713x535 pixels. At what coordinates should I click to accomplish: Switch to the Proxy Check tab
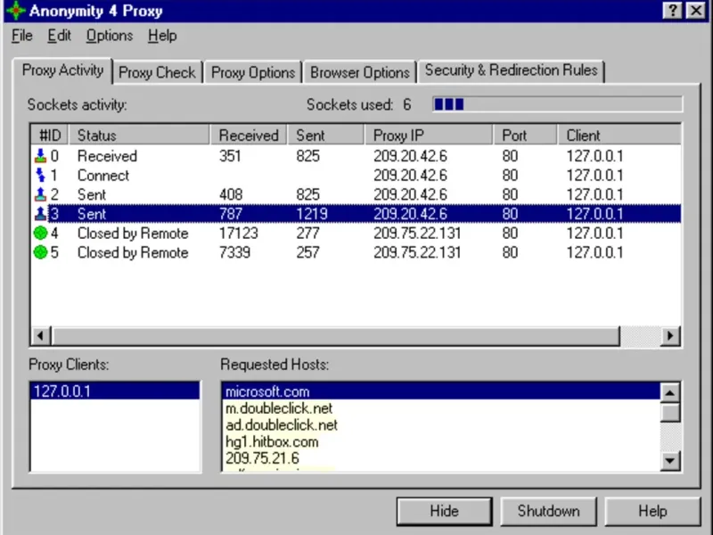(x=157, y=72)
